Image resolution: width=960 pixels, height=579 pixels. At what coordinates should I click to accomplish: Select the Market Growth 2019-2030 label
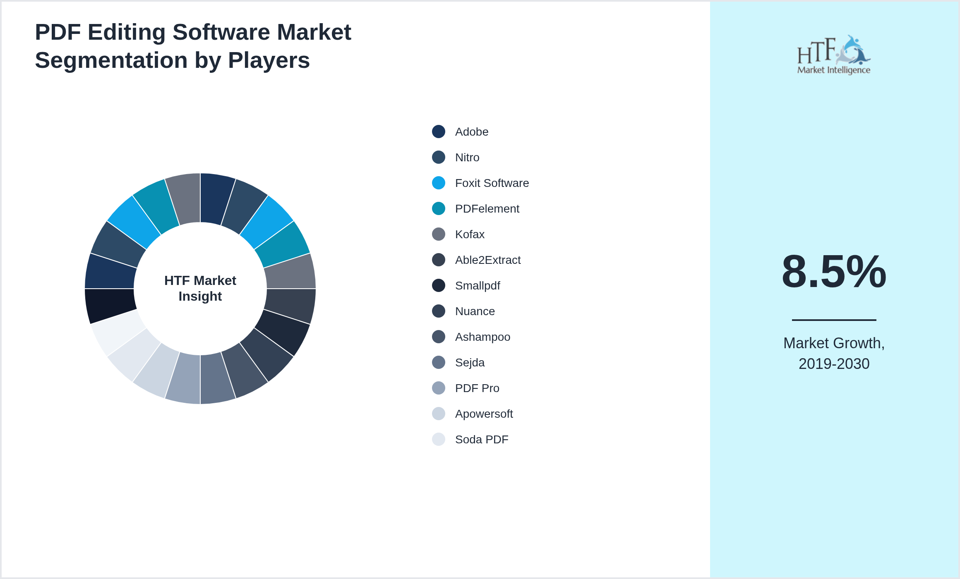pyautogui.click(x=834, y=354)
